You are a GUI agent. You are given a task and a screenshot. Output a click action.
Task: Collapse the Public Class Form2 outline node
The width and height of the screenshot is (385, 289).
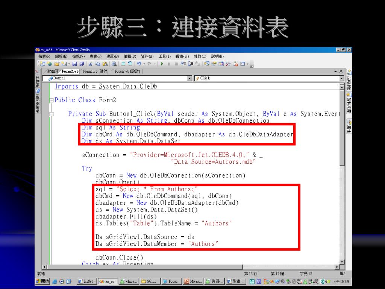pyautogui.click(x=51, y=100)
